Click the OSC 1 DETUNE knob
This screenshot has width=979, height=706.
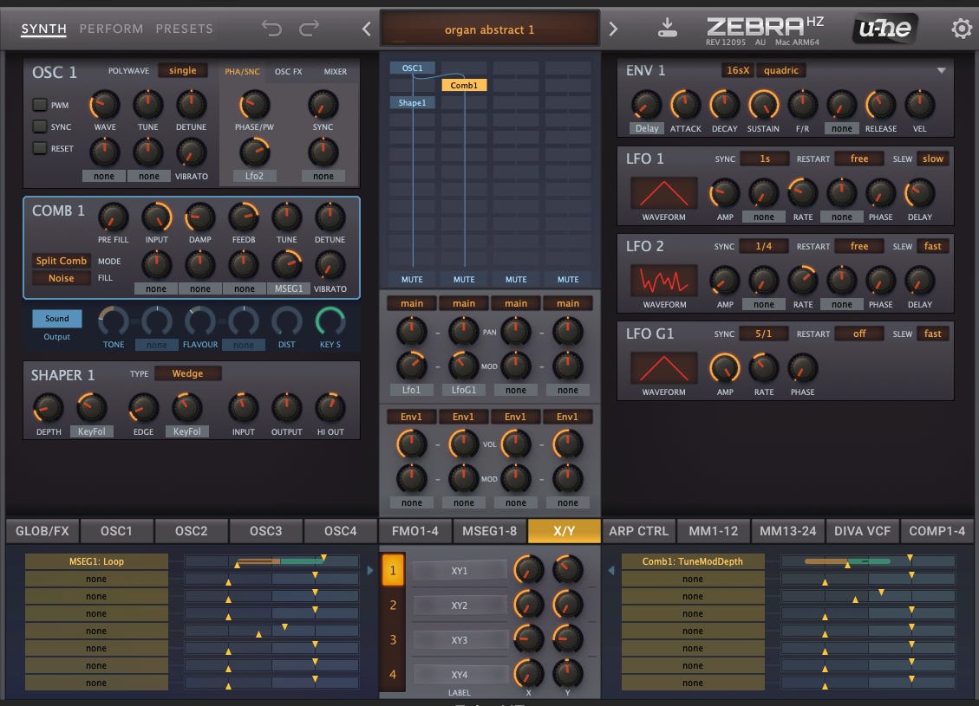click(x=191, y=105)
